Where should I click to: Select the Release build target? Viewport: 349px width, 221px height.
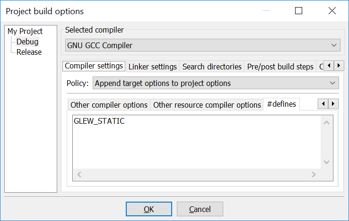click(29, 52)
